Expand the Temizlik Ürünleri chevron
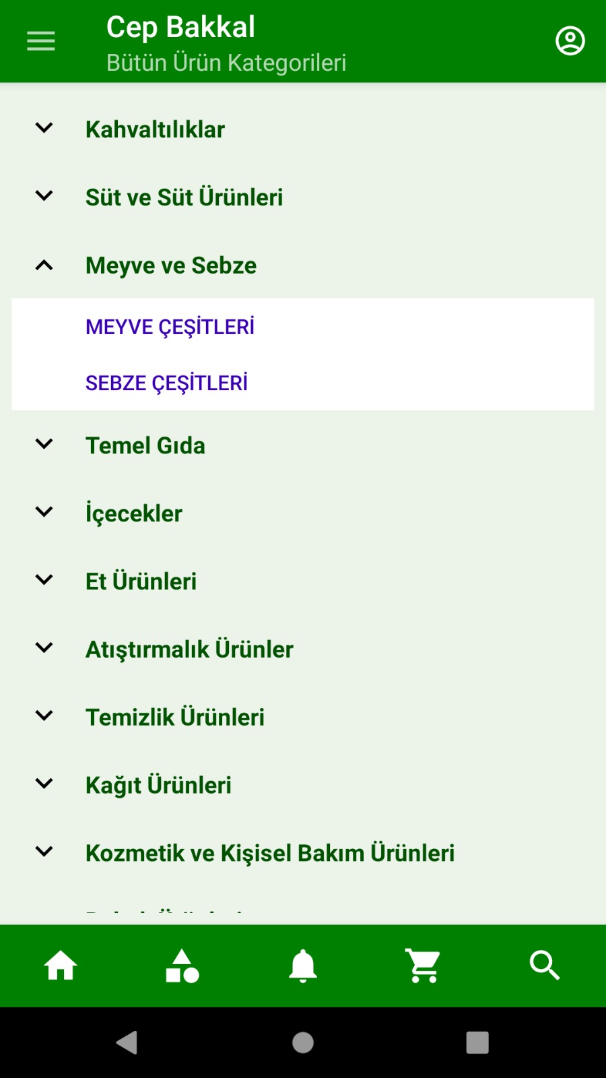Screen dimensions: 606x1078 click(x=44, y=716)
